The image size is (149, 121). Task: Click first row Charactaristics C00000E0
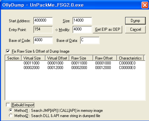pyautogui.click(x=127, y=63)
